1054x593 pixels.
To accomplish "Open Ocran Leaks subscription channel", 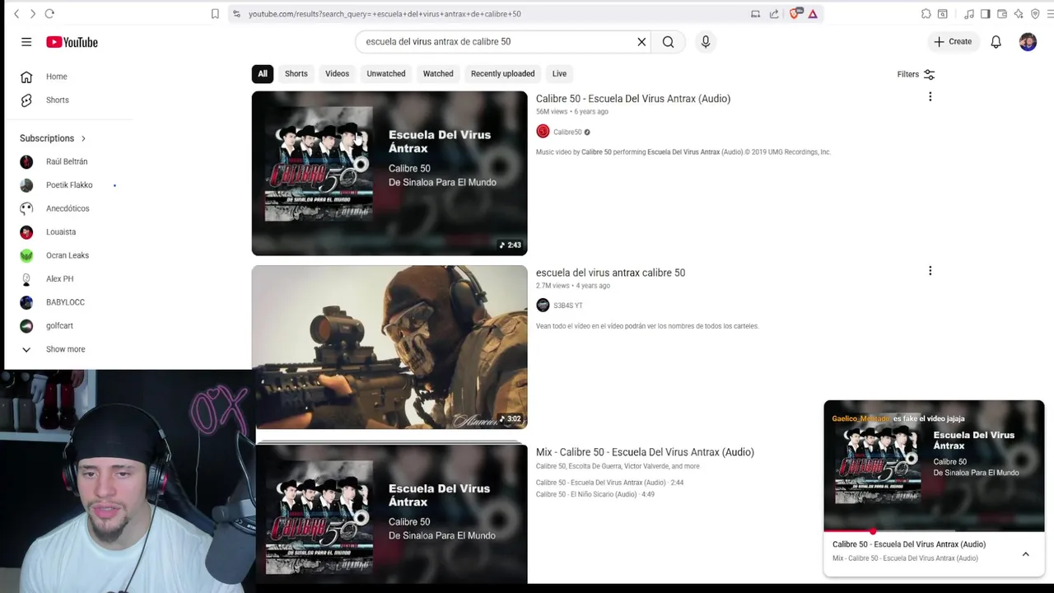I will click(x=68, y=255).
